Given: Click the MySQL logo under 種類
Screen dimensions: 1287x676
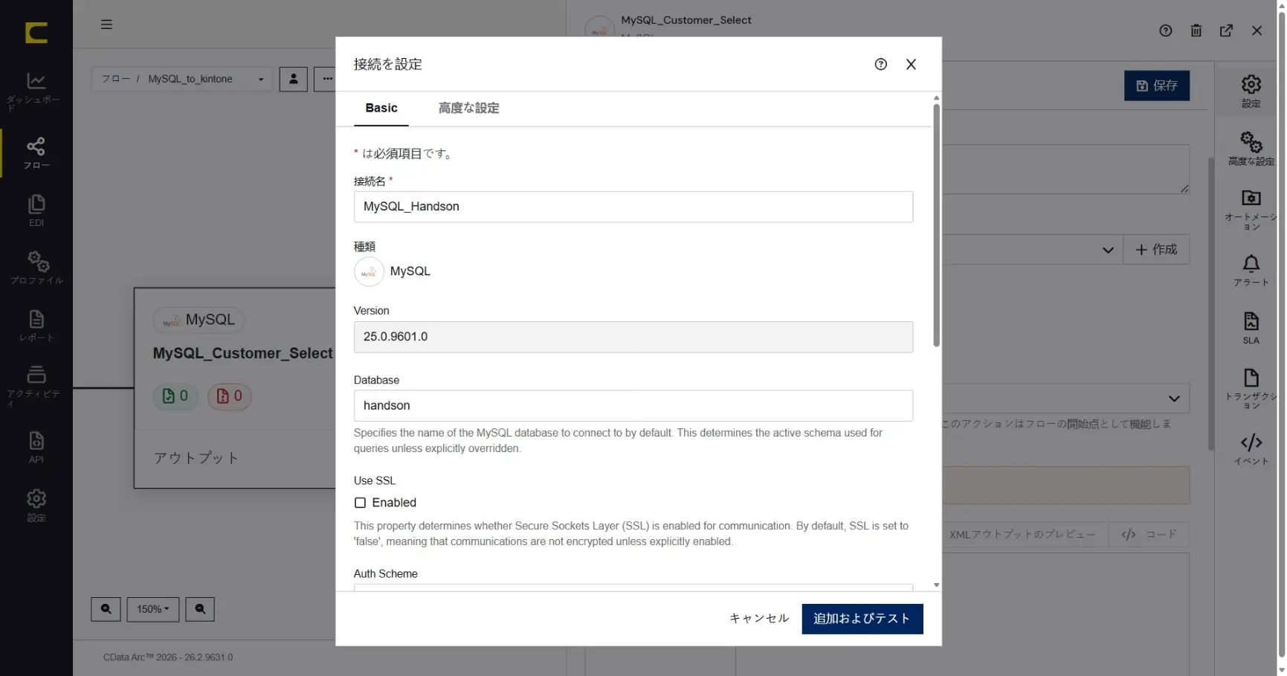Looking at the screenshot, I should click(369, 272).
